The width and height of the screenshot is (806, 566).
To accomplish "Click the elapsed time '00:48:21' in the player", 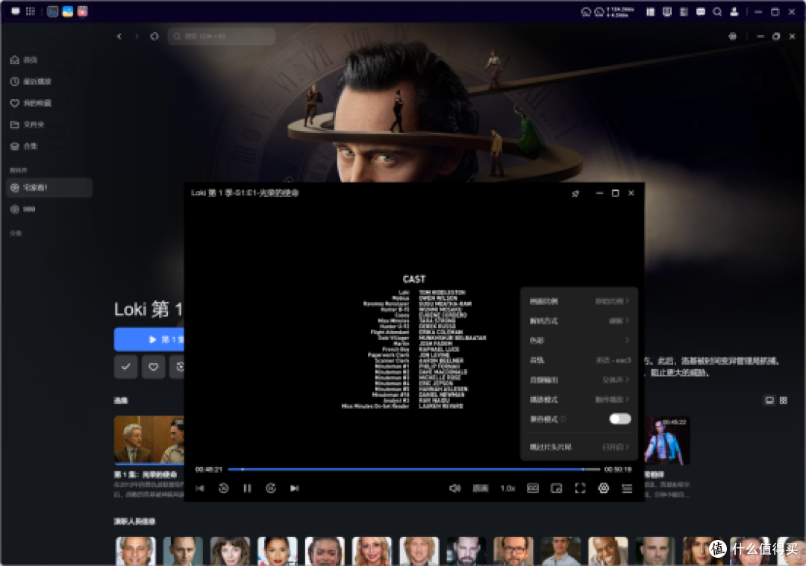I will (209, 470).
